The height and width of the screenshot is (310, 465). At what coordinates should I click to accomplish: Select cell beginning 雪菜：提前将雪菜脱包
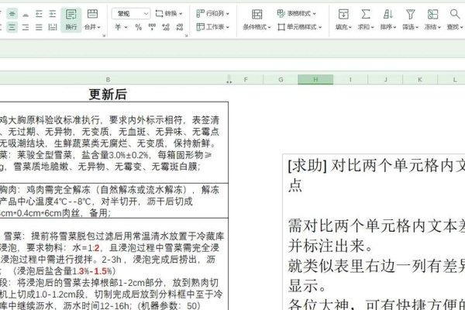click(114, 264)
